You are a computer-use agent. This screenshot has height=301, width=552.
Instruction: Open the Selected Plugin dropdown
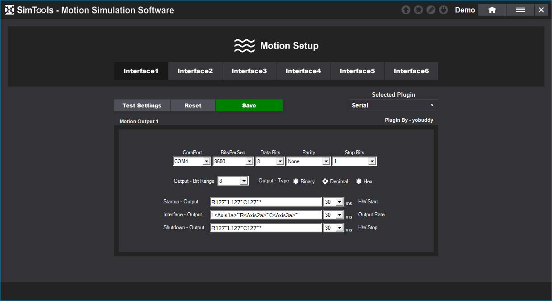[393, 105]
